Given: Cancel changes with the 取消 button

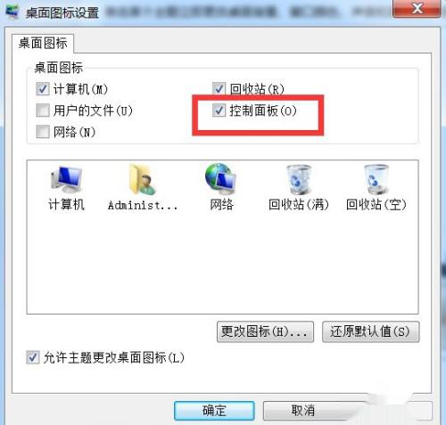Looking at the screenshot, I should pos(303,411).
